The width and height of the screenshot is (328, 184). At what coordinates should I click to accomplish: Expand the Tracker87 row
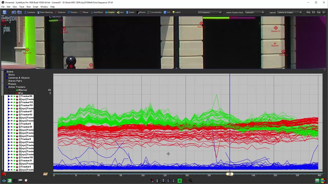tap(9, 111)
